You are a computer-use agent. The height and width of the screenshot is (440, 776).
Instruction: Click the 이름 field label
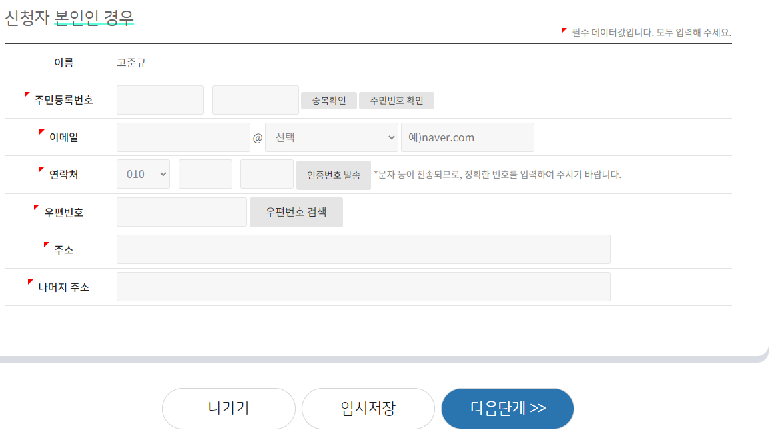(x=63, y=63)
